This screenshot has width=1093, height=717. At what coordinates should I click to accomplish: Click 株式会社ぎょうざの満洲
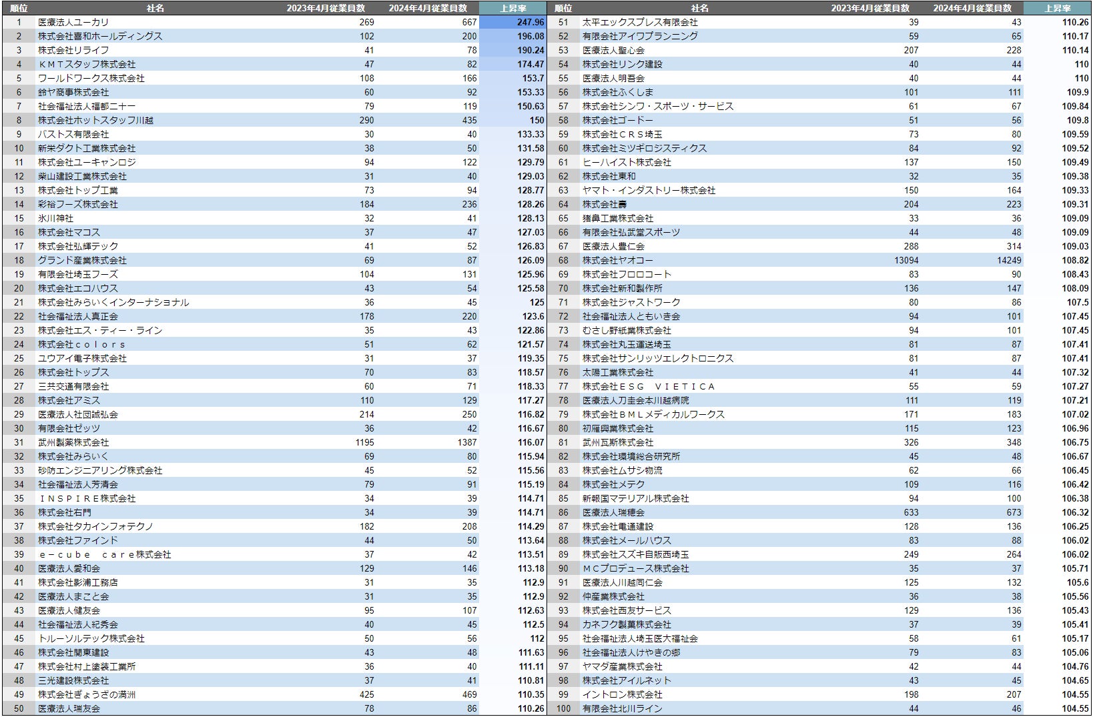point(87,694)
